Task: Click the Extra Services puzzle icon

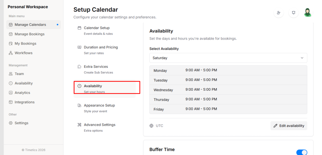Action: [x=80, y=67]
